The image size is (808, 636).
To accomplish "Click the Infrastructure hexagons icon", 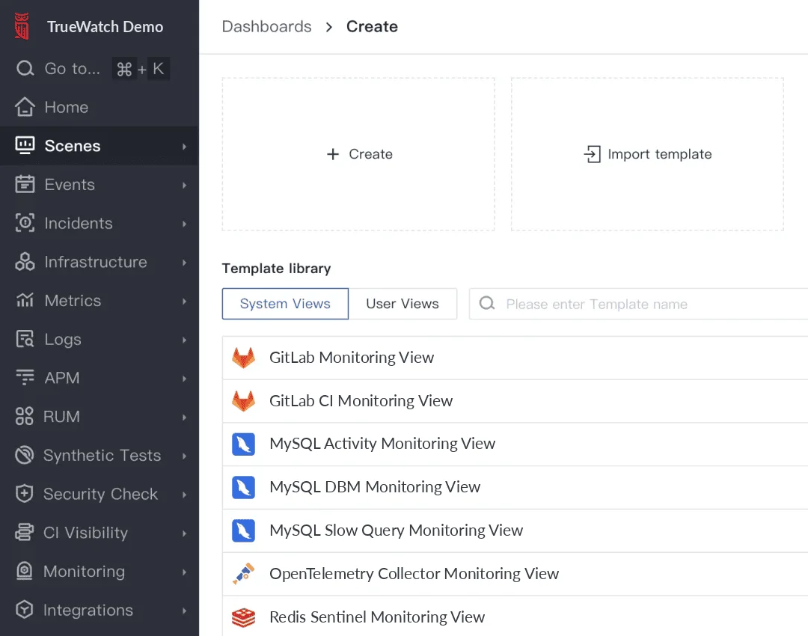I will tap(25, 261).
